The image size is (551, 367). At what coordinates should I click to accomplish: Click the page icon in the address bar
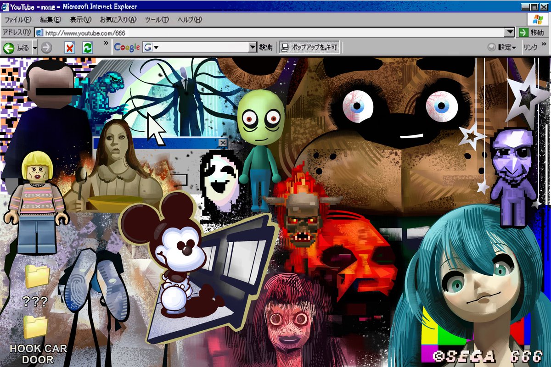[39, 33]
